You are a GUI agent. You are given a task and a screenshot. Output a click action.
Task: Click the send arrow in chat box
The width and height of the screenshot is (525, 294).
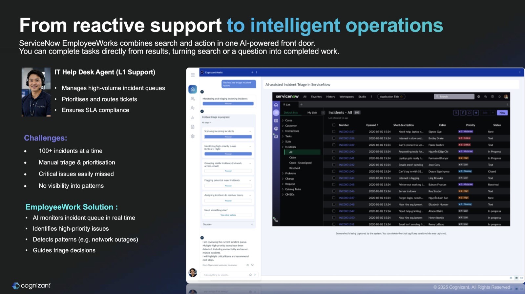(255, 275)
